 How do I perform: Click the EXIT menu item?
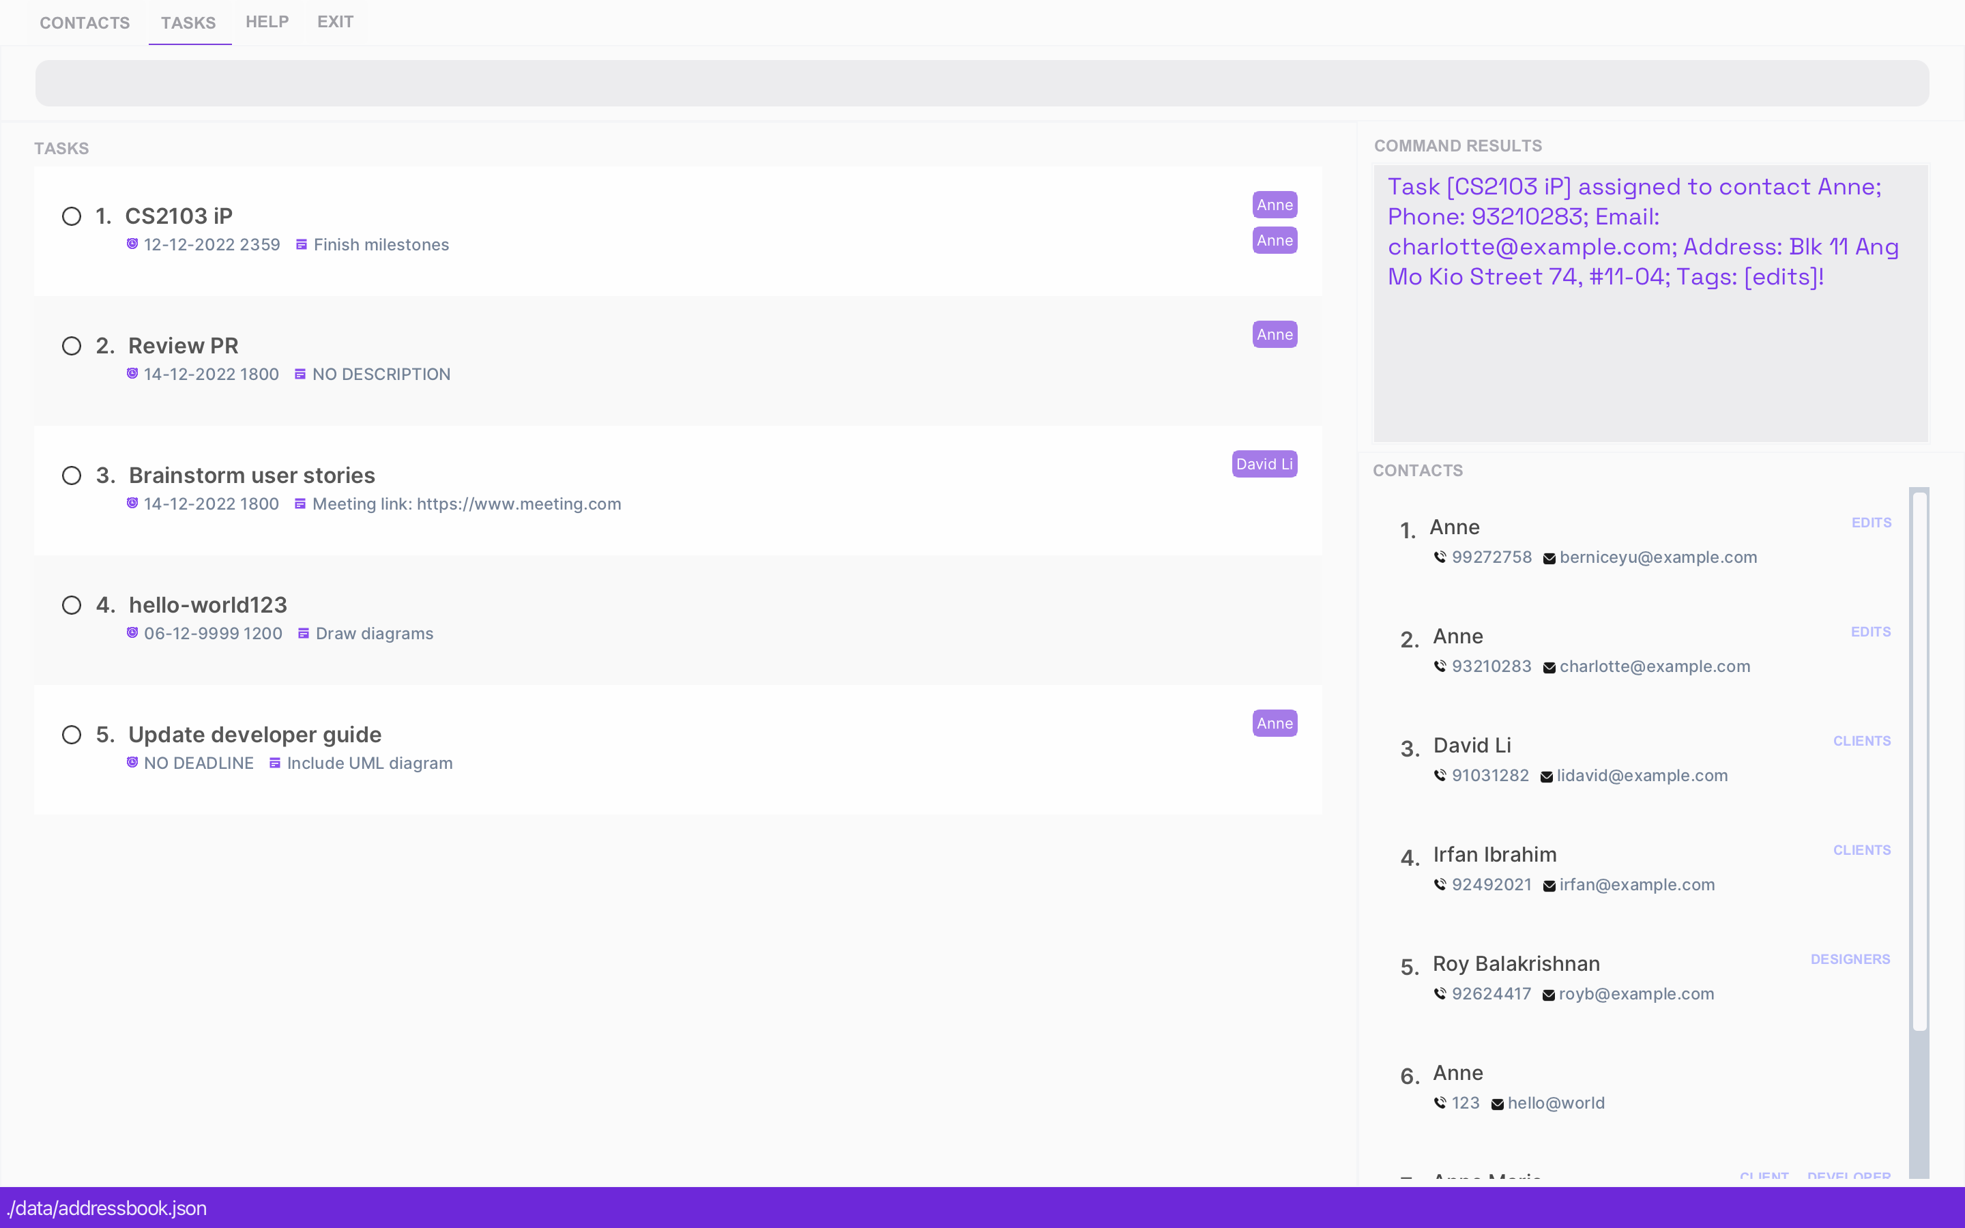coord(336,22)
